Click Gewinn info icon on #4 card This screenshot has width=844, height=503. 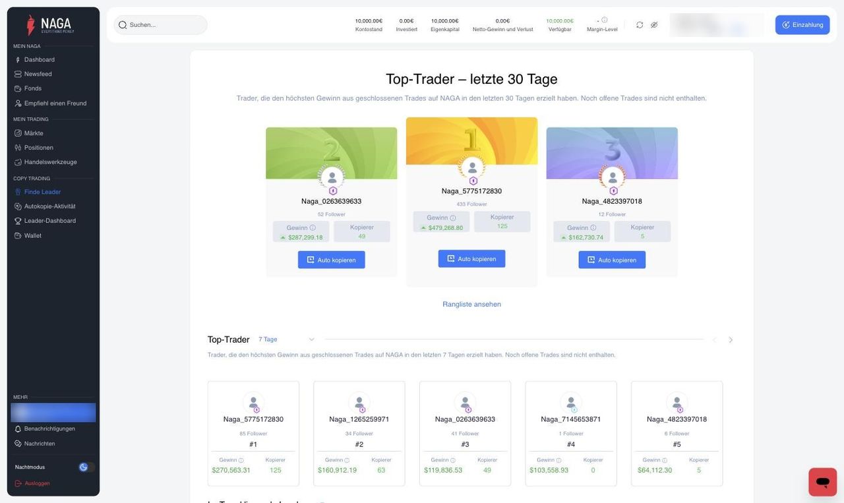click(x=558, y=460)
